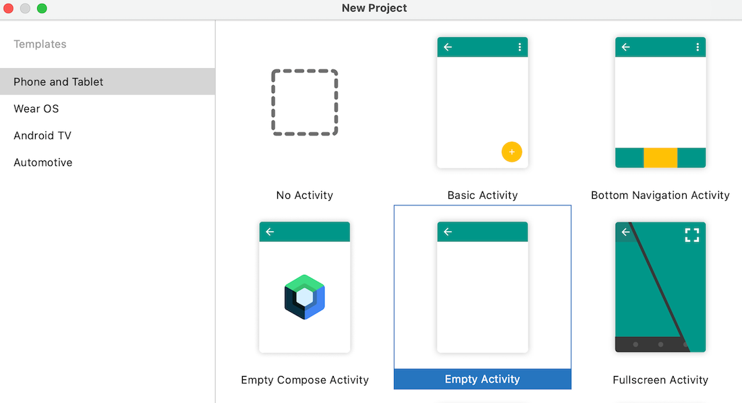
Task: Choose Automotive template category
Action: point(43,162)
